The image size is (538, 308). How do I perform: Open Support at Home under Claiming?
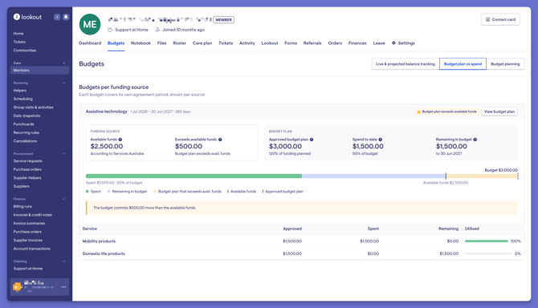[28, 269]
